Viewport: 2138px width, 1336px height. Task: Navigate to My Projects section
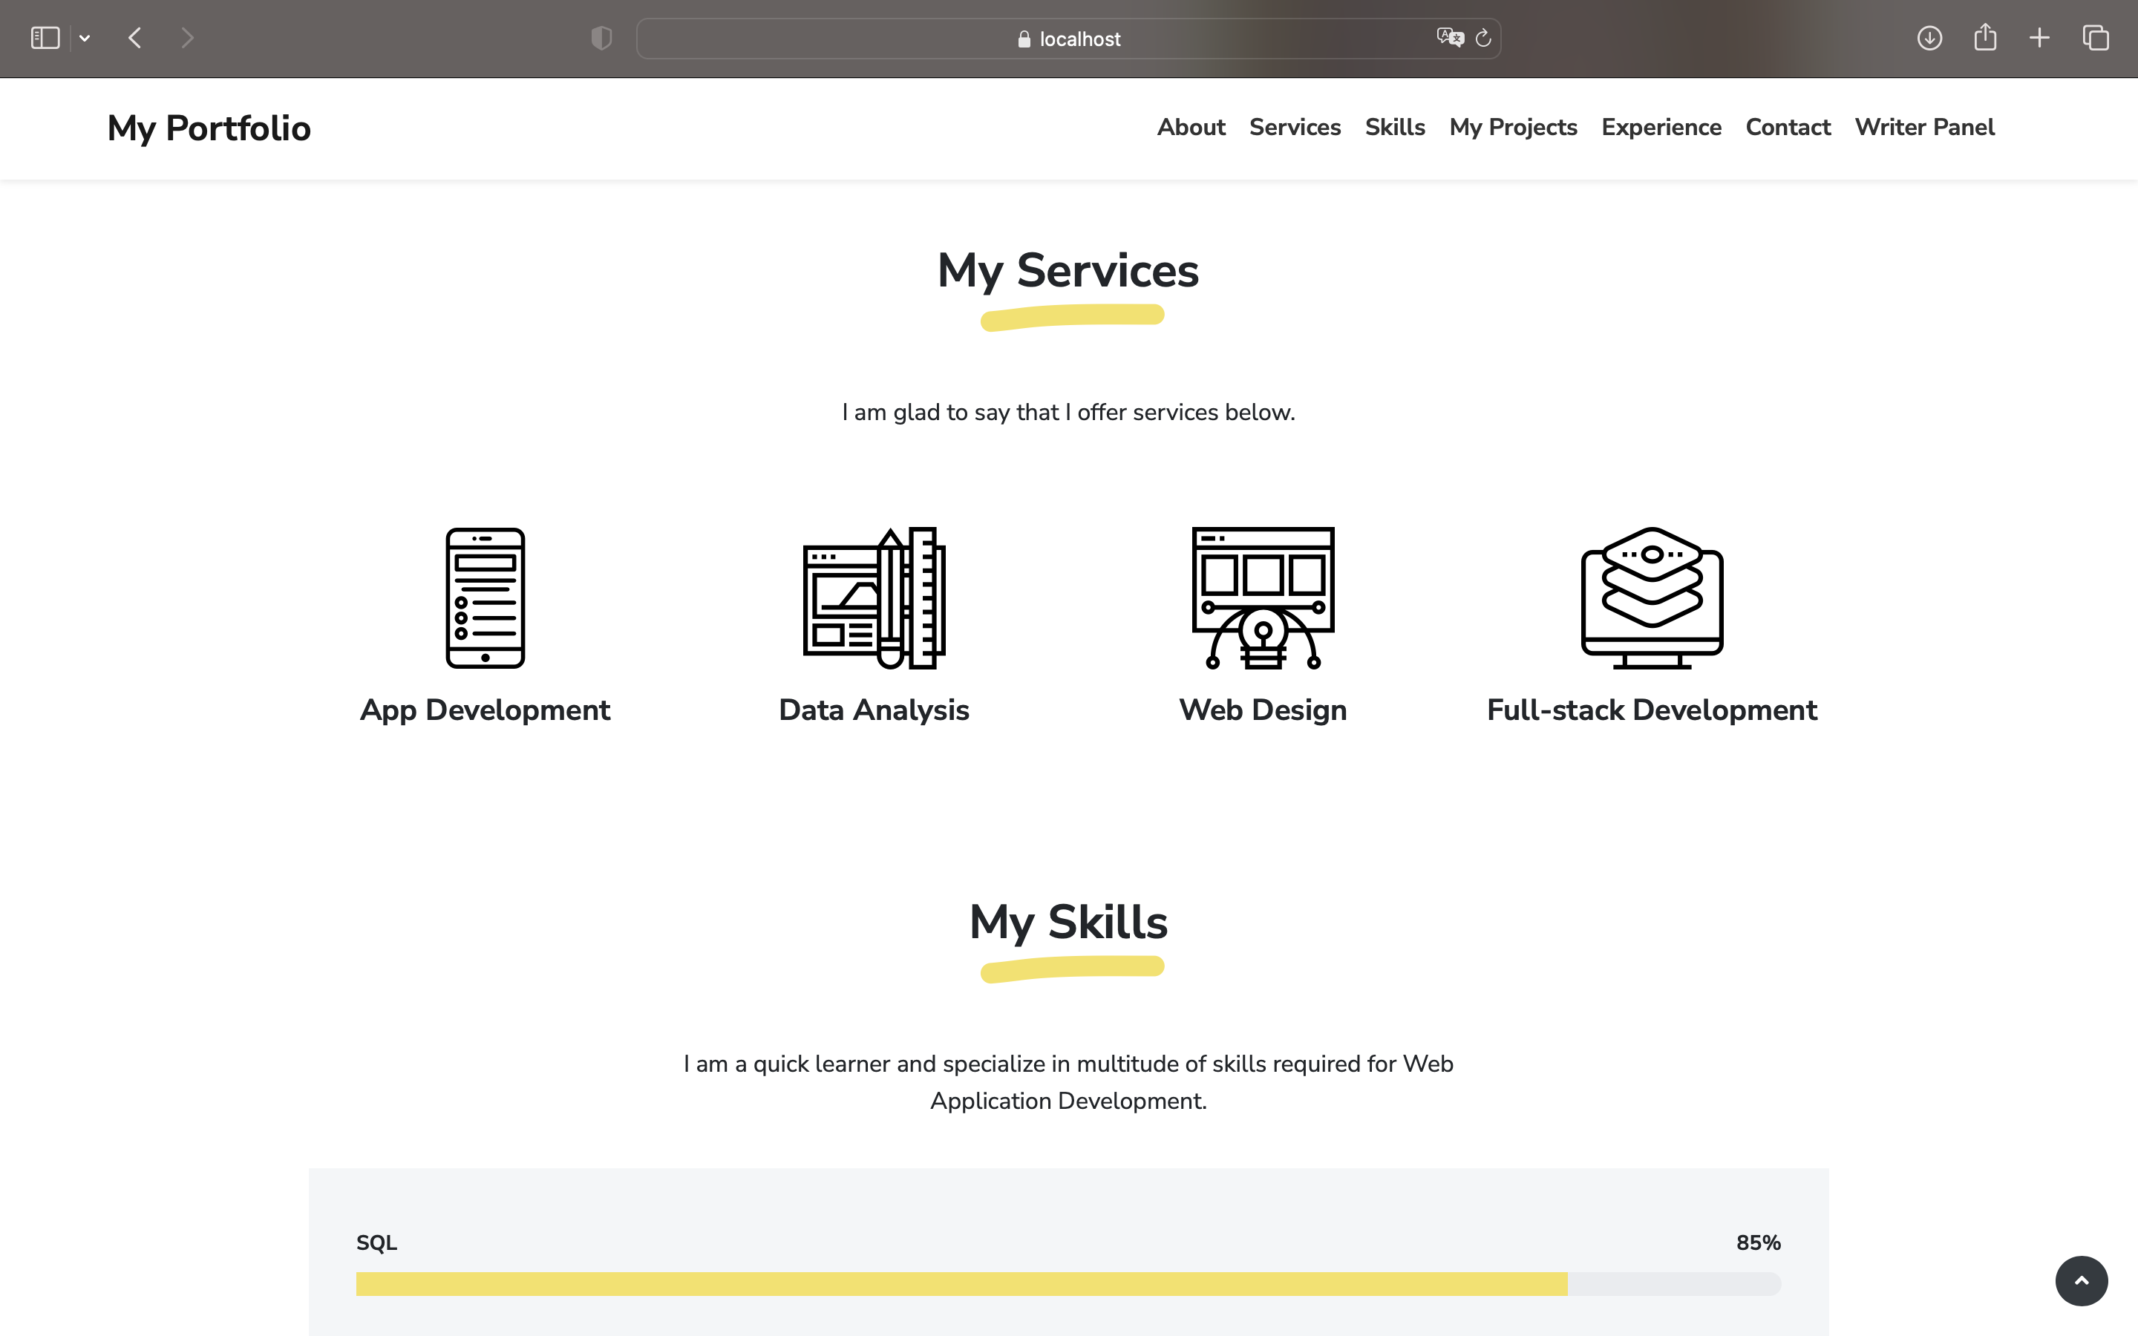(x=1512, y=127)
